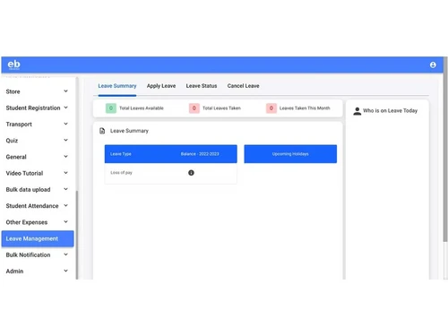
Task: Click the sidebar vertical scrollbar
Action: pos(77,235)
